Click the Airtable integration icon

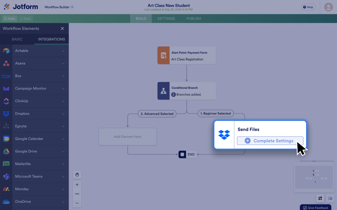tap(6, 51)
